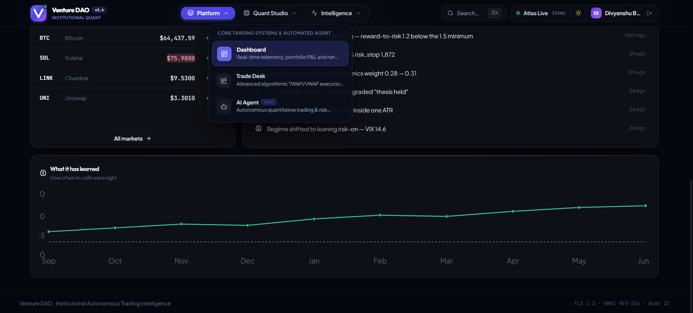Screen dimensions: 693x313
Task: Click the brain icon beside What it has learned
Action: (43, 173)
